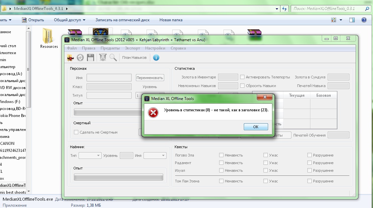
Task: Click the Explorer sidebar scrollbar thumb
Action: (28, 69)
